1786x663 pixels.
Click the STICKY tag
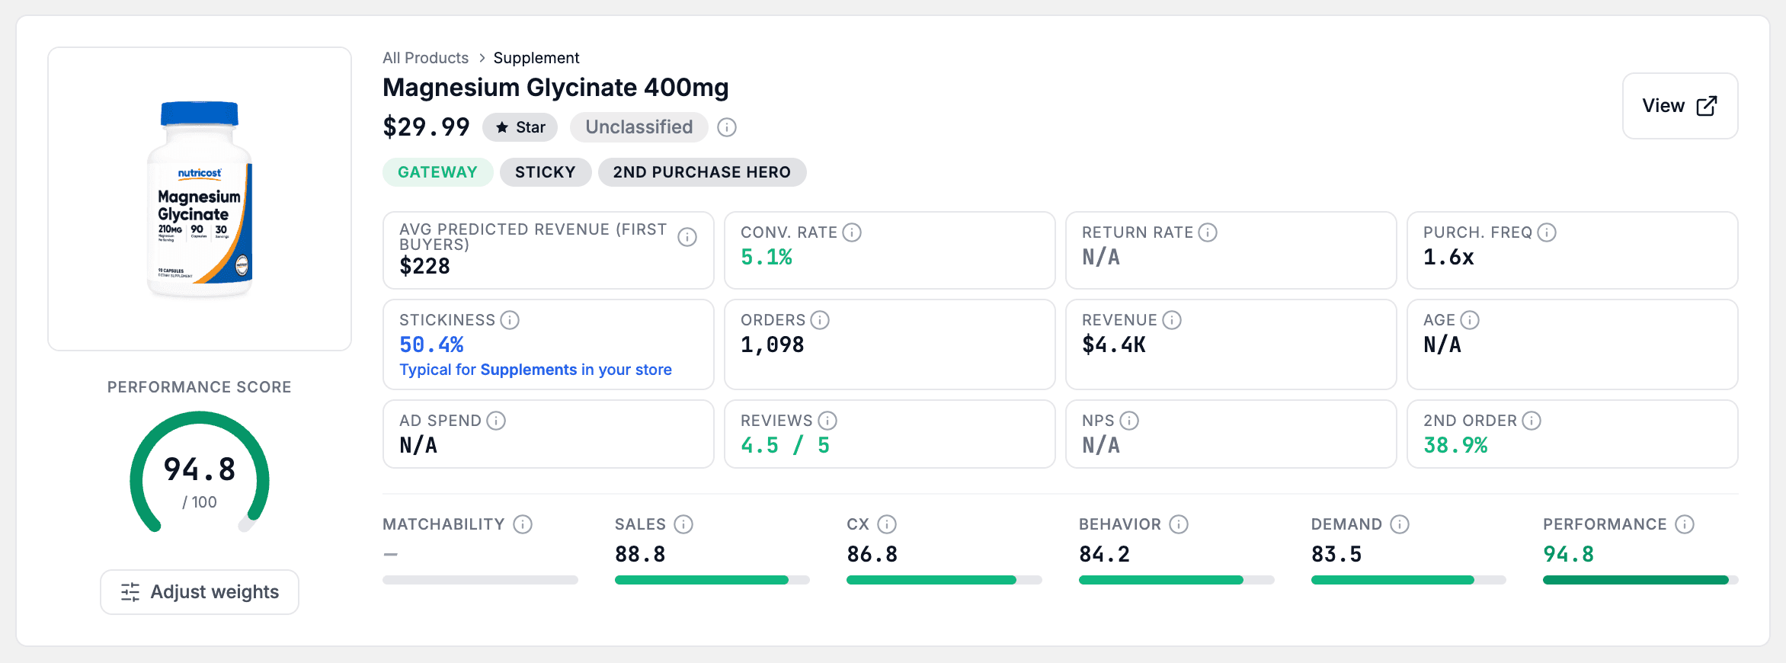tap(546, 172)
